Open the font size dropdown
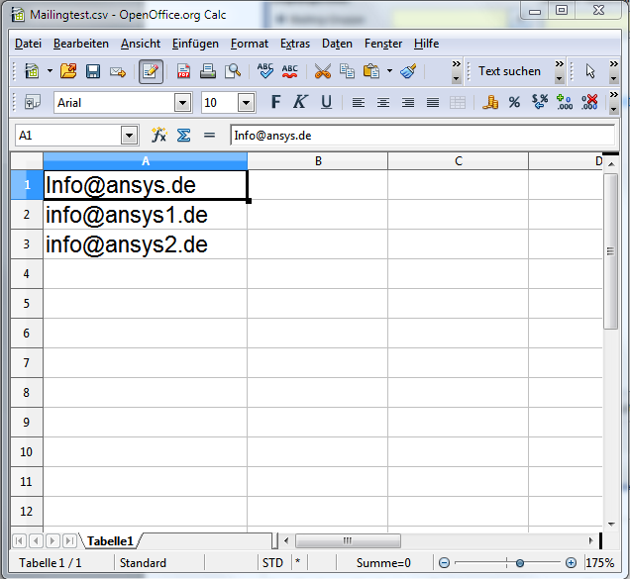 click(x=245, y=102)
